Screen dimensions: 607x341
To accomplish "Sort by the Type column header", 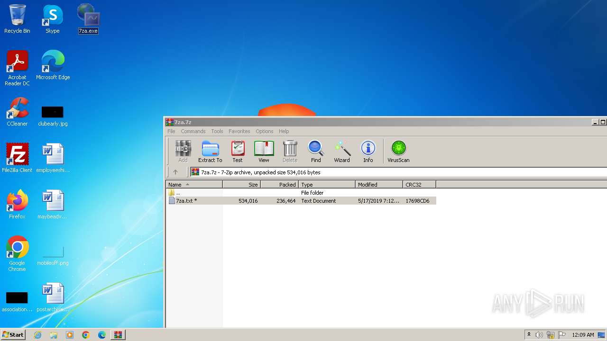I will (x=327, y=185).
